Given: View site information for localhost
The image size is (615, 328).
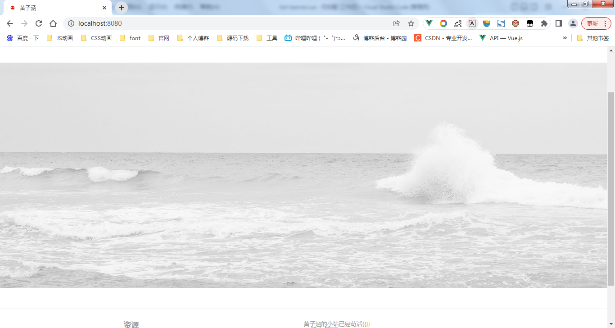Looking at the screenshot, I should pos(71,23).
